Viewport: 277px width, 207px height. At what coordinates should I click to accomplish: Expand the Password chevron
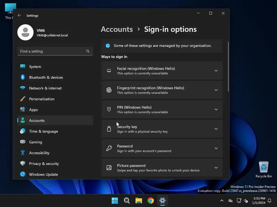[x=216, y=148]
